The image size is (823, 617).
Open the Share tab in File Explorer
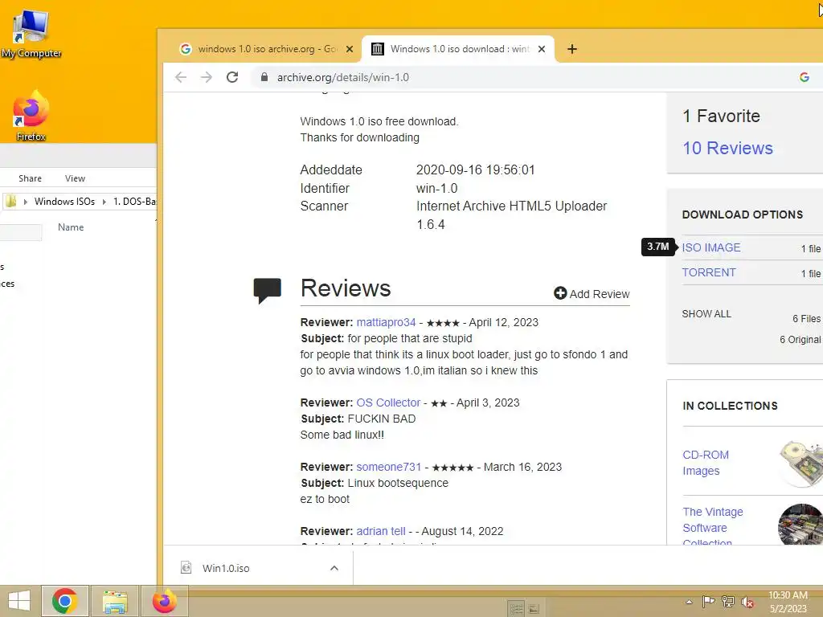30,178
